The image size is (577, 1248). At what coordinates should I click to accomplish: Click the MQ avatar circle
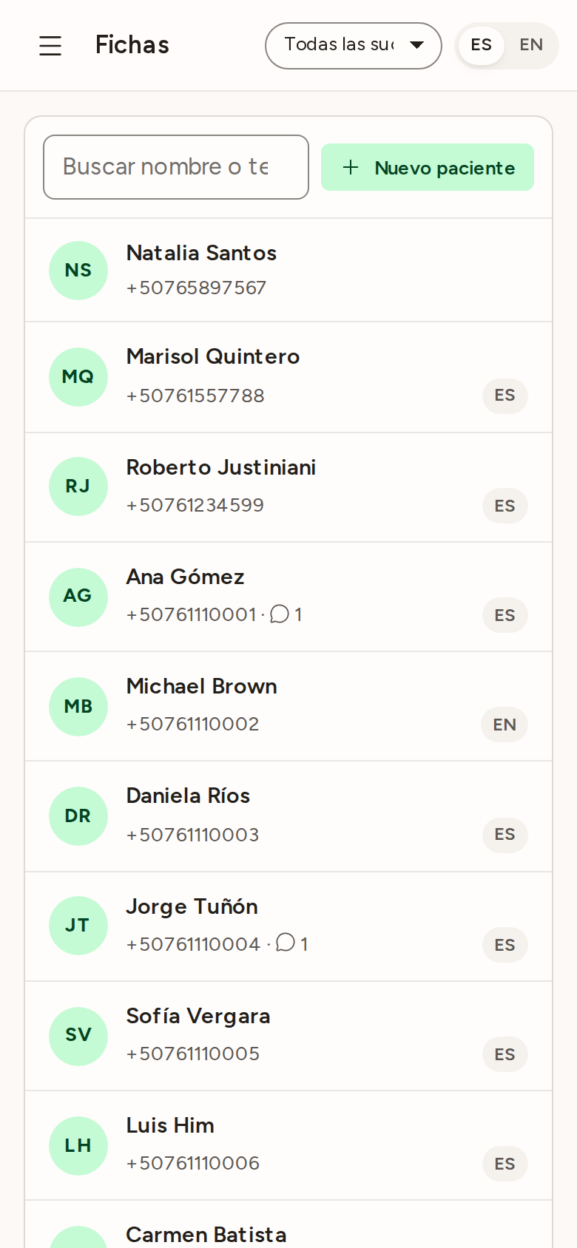78,377
